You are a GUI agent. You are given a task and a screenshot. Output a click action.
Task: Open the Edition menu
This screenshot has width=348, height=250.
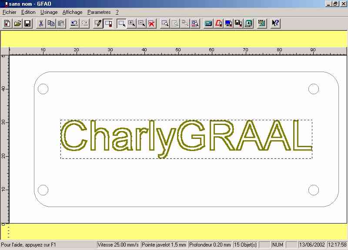point(28,12)
